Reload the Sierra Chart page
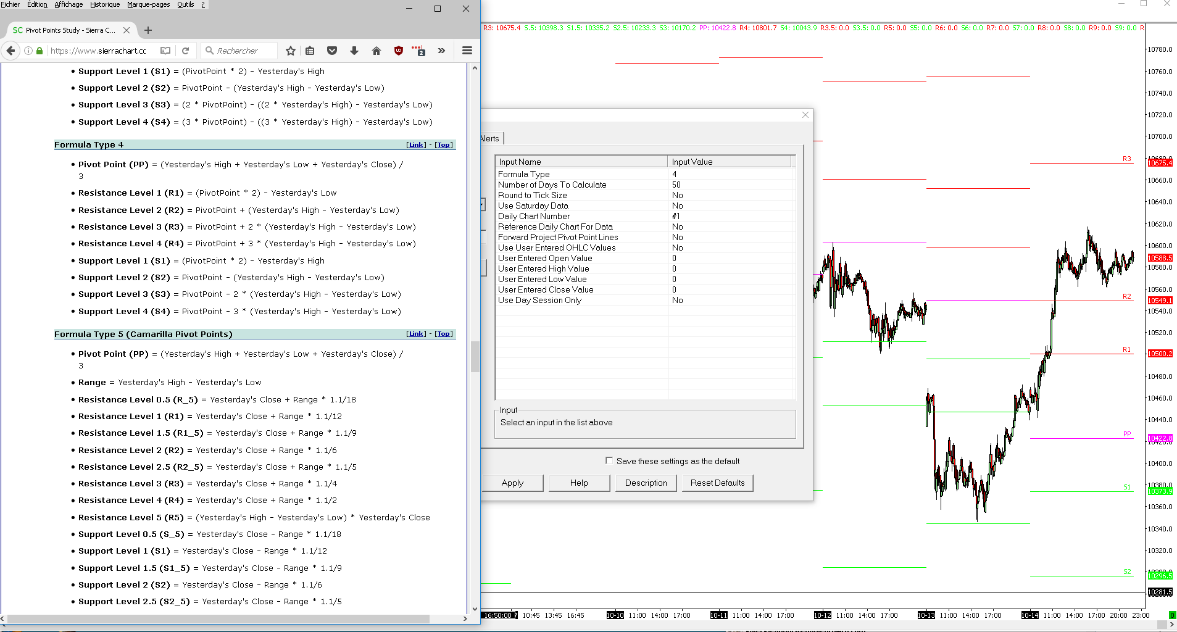1177x632 pixels. click(185, 51)
